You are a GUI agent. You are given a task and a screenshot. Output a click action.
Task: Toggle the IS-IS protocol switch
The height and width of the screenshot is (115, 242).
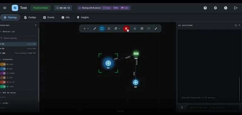click(3, 82)
